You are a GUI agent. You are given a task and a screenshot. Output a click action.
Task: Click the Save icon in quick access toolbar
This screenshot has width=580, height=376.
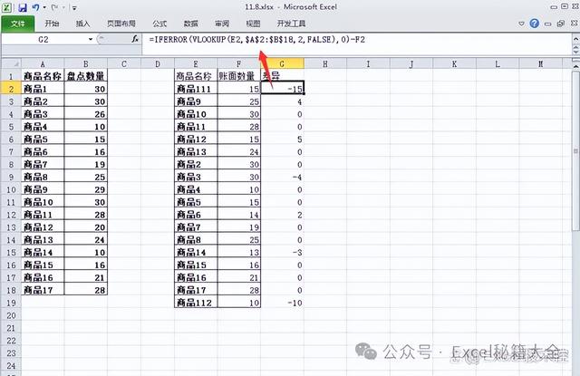pos(22,7)
